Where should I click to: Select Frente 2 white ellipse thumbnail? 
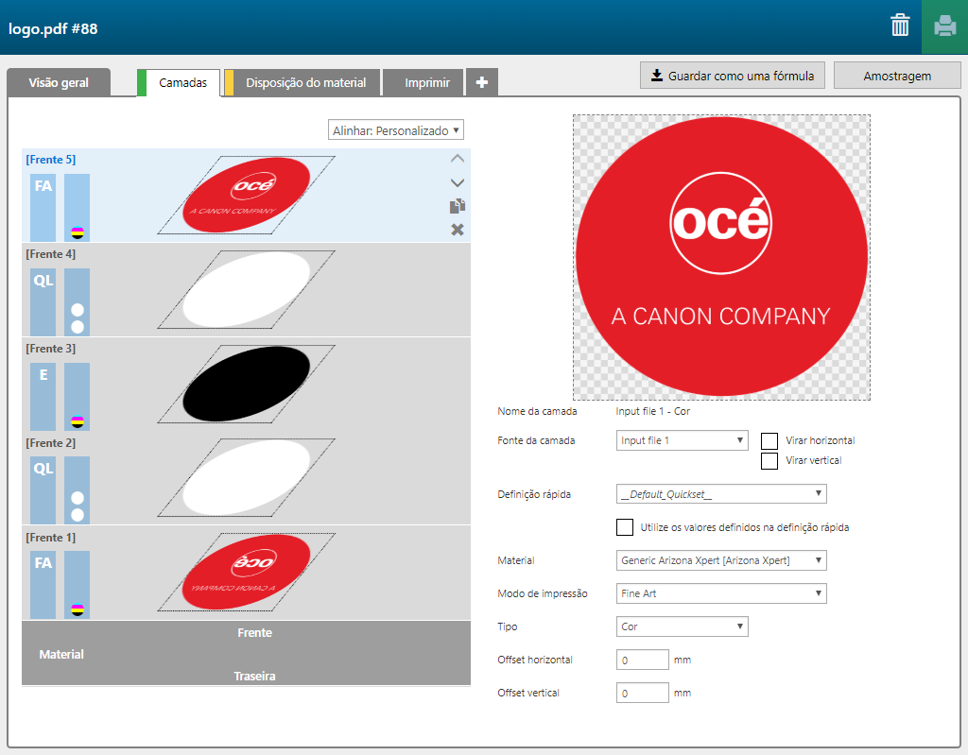pos(247,478)
